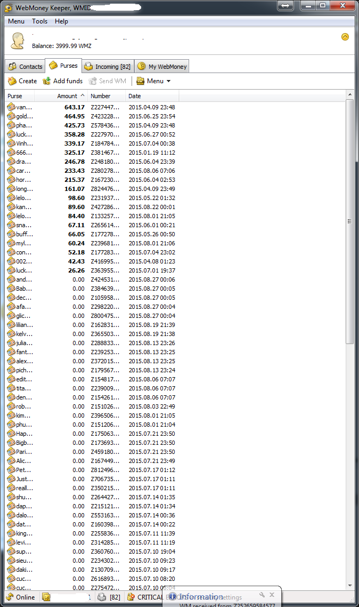Collapse the header panel with yellow chevron
The image size is (359, 607).
345,37
